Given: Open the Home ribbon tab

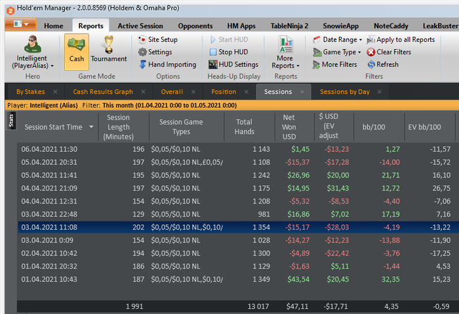Looking at the screenshot, I should click(54, 26).
